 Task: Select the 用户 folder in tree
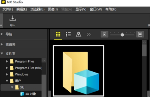point(18,81)
